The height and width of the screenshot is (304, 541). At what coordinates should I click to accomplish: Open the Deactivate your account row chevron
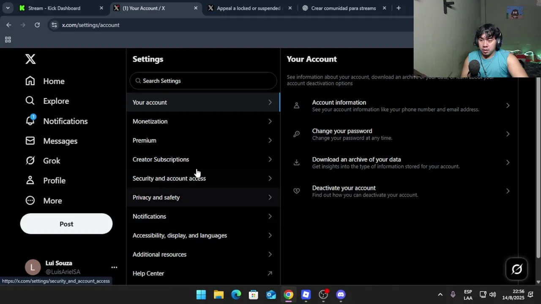(x=508, y=191)
